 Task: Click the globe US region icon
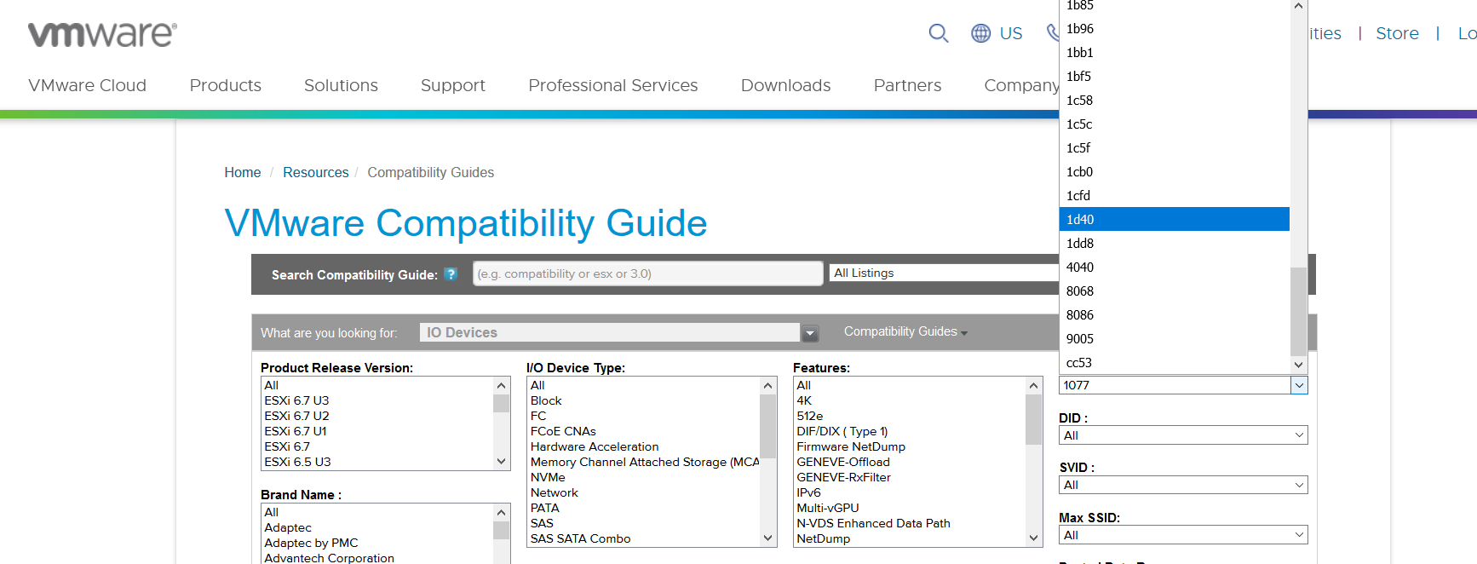click(x=981, y=33)
